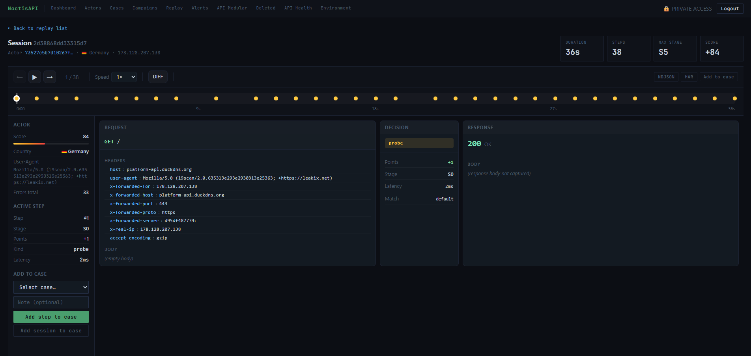Select the x-forwarded-for header value
The width and height of the screenshot is (751, 356).
coord(176,187)
